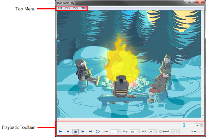Image resolution: width=206 pixels, height=137 pixels.
Task: Click the Stop frame field showing 198
Action: click(133, 131)
